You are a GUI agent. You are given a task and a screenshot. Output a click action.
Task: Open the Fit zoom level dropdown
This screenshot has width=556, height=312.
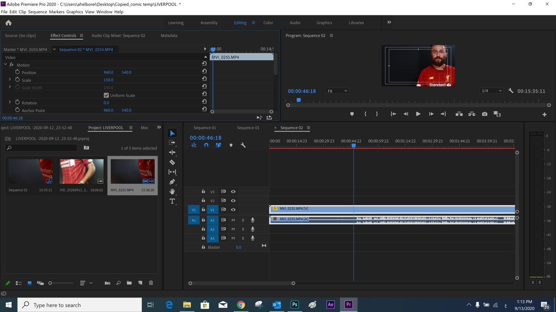[x=337, y=91]
